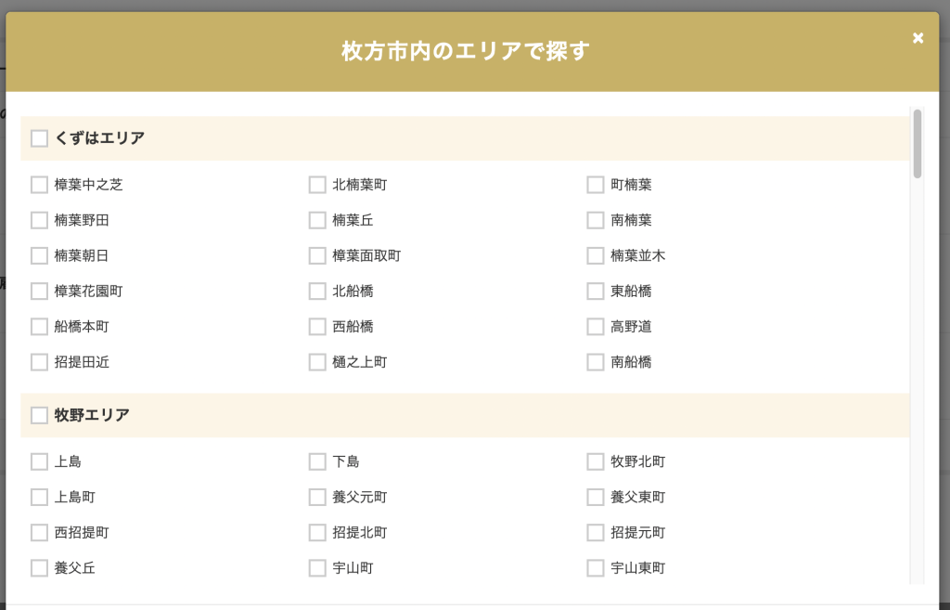Enable 北船橋 checkbox
This screenshot has height=610, width=950.
[x=317, y=291]
